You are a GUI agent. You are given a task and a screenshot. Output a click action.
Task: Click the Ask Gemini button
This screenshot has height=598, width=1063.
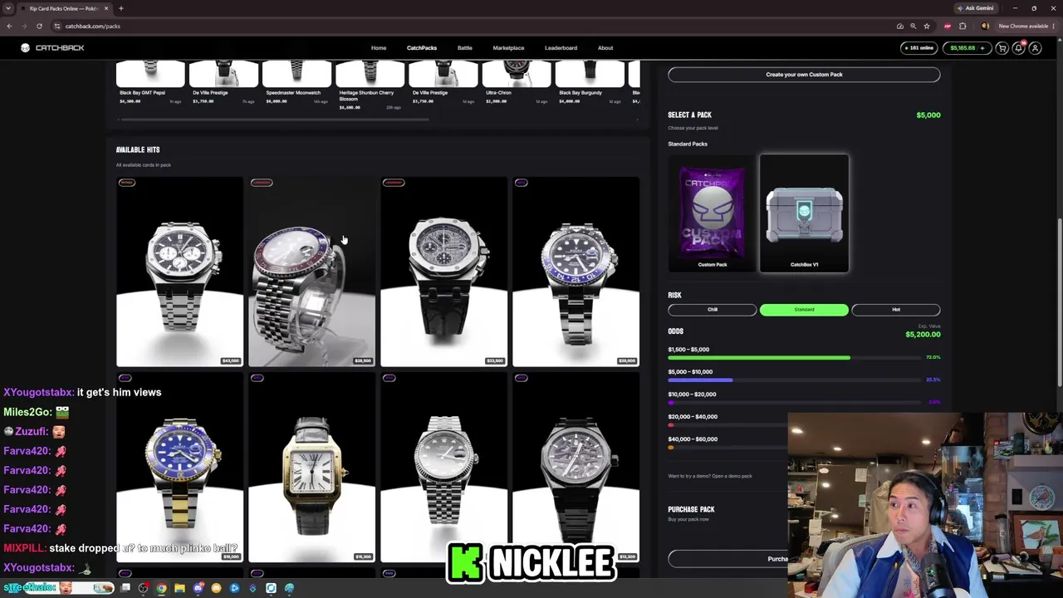click(x=975, y=8)
